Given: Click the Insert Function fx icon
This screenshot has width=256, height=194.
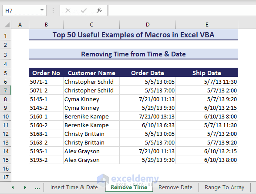Looking at the screenshot, I should coord(99,10).
